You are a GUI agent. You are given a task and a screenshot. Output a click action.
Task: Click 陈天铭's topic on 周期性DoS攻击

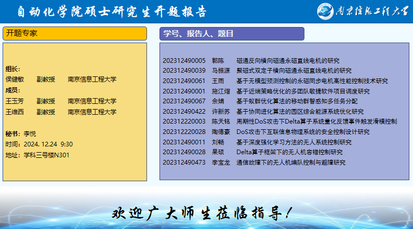316,122
